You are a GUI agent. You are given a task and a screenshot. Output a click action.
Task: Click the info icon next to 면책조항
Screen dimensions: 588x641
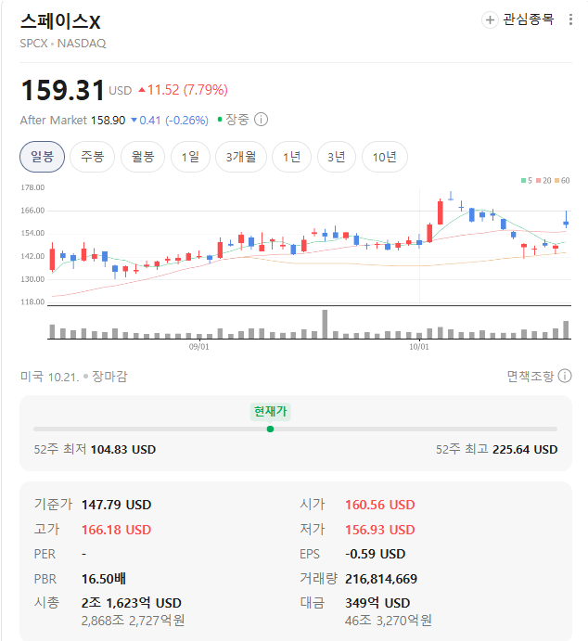565,376
